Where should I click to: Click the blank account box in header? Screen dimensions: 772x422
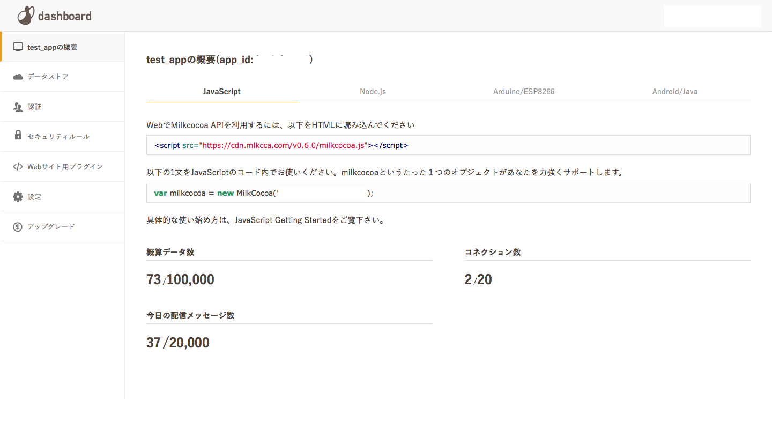click(x=712, y=16)
